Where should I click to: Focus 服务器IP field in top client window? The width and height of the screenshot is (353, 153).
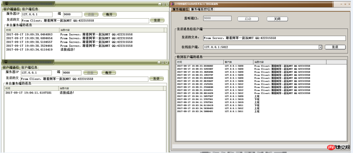[37, 14]
